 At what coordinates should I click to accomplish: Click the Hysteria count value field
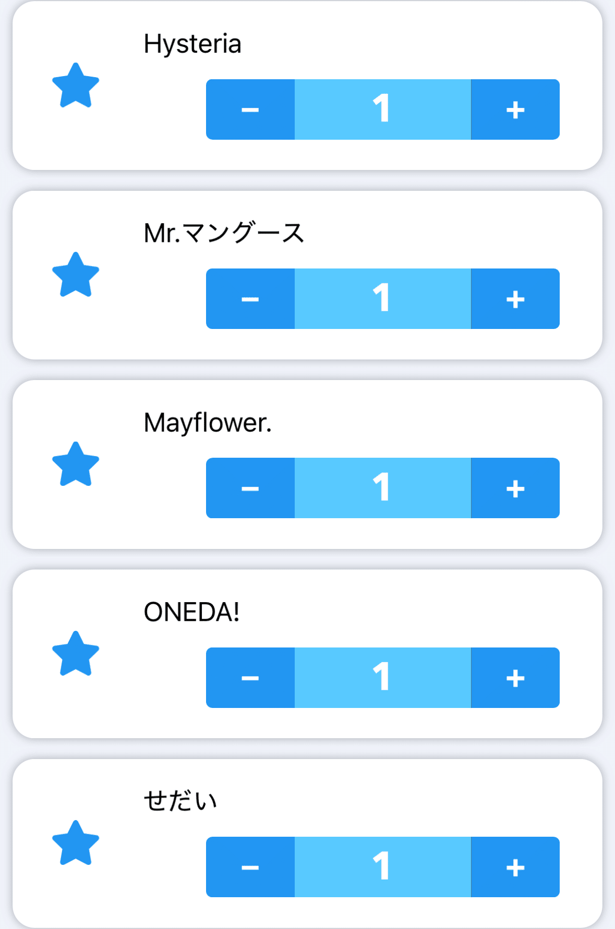coord(382,109)
